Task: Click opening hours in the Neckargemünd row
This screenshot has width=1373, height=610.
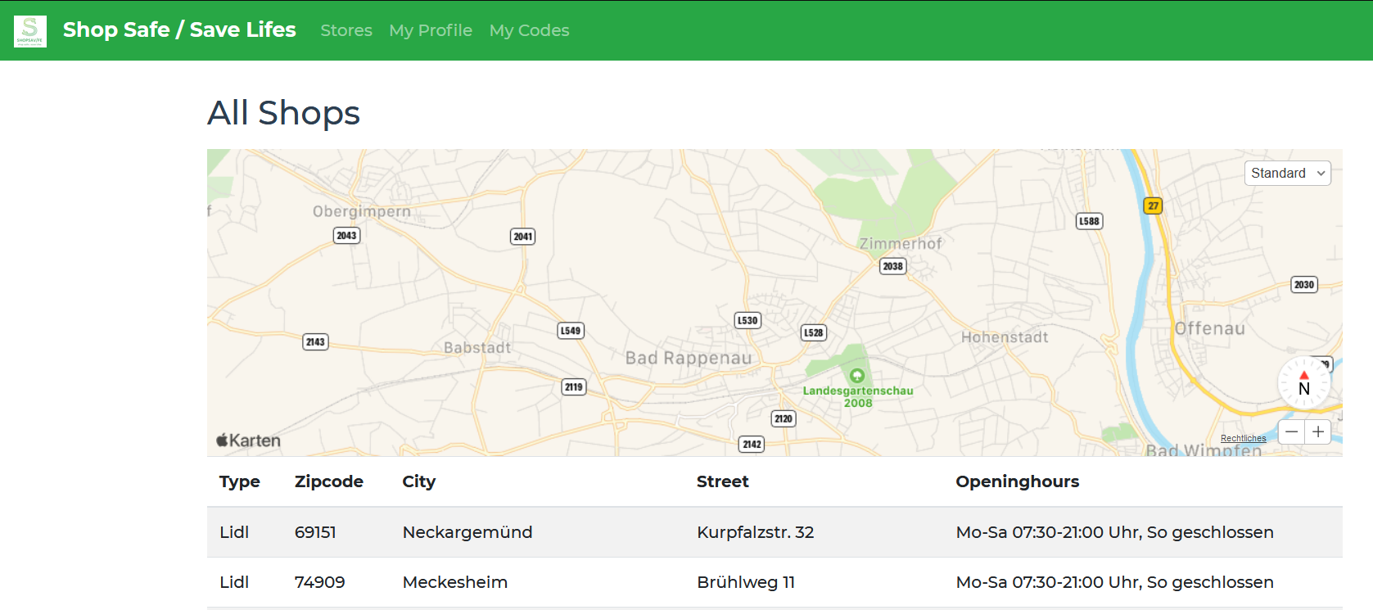Action: click(x=1115, y=532)
